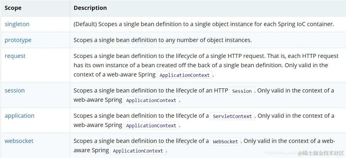Select ApplicationContext code in the request row

(x=185, y=75)
